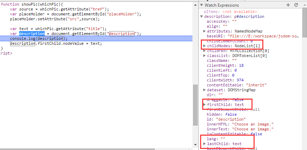
Task: Select the clientHeight: 18 property
Action: (225, 65)
